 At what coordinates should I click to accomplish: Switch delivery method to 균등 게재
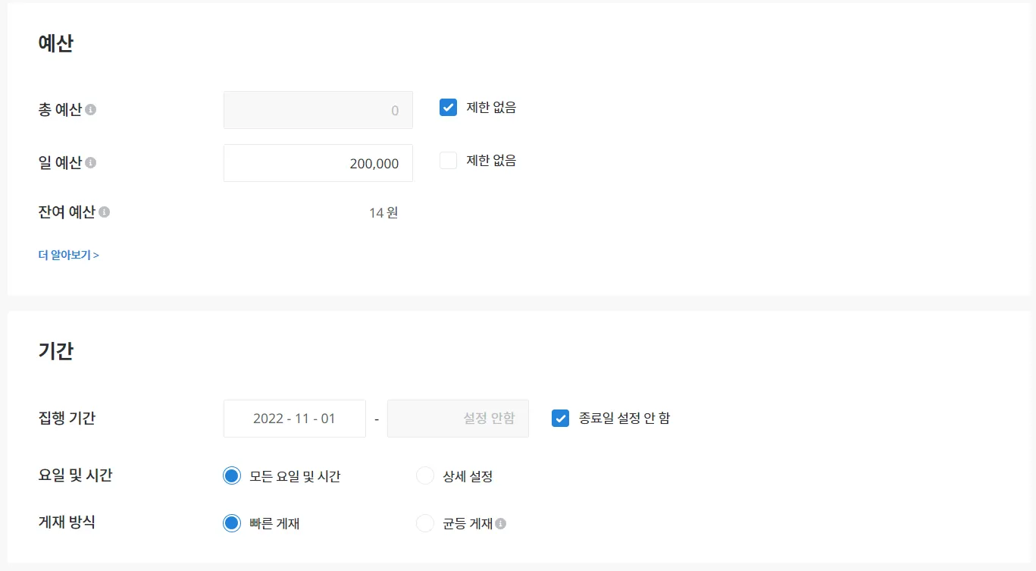pyautogui.click(x=425, y=523)
